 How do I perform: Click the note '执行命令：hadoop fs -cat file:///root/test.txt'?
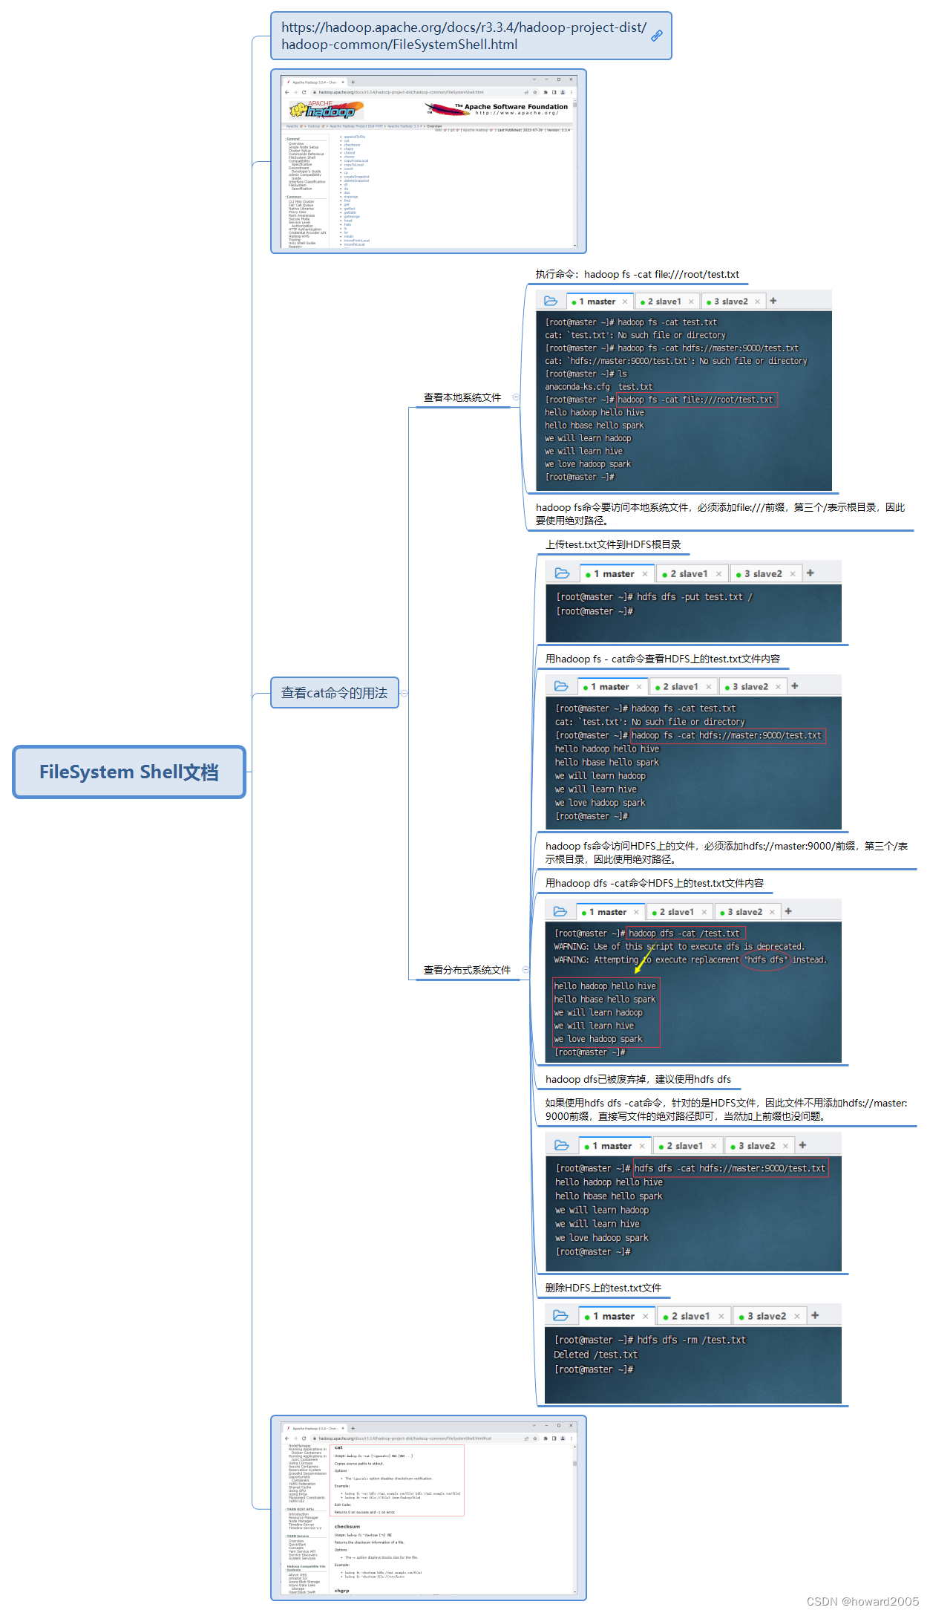pyautogui.click(x=638, y=274)
